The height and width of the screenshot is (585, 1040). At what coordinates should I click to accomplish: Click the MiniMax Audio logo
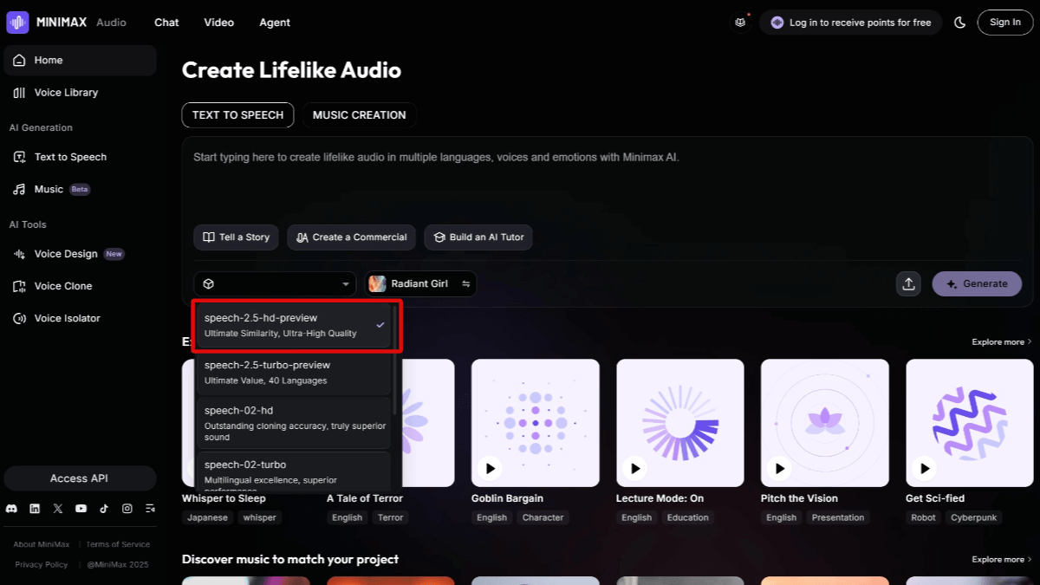point(66,23)
